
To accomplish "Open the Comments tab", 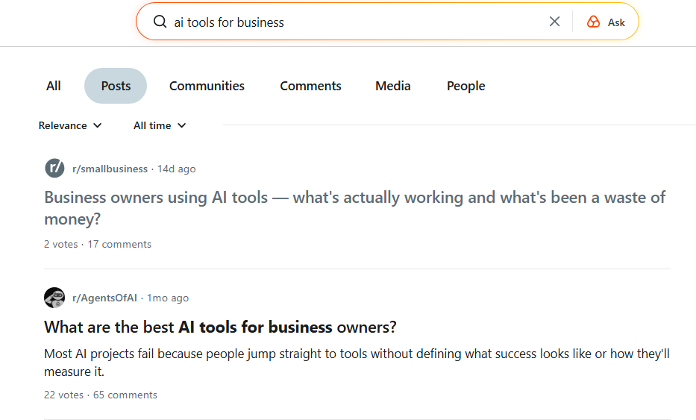I will (310, 86).
